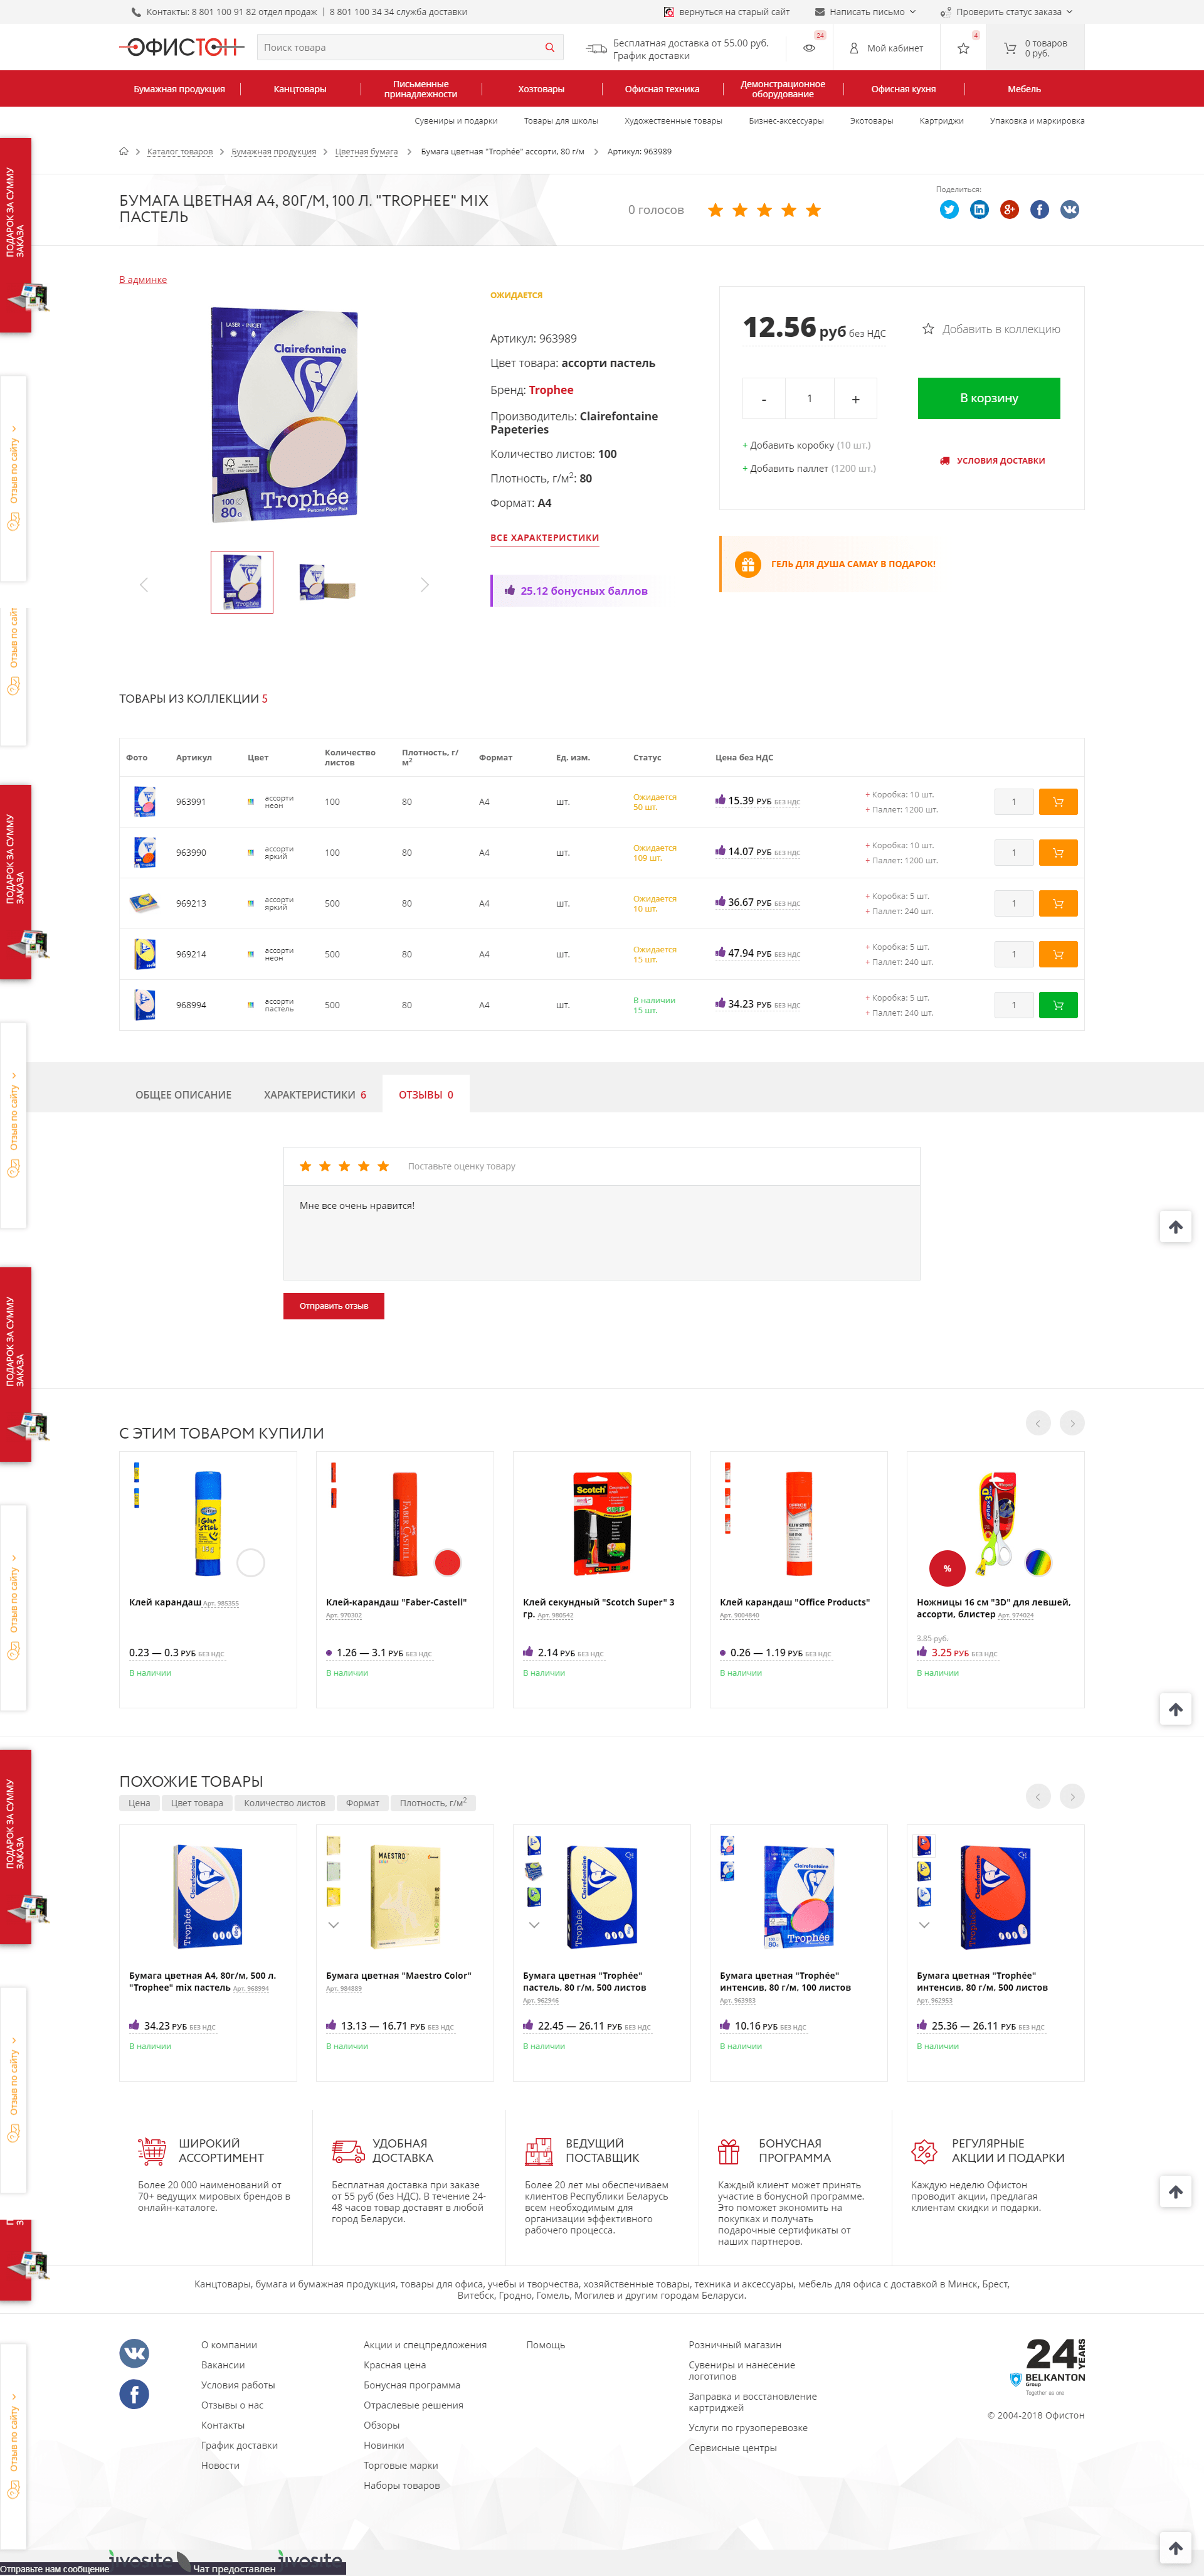Expand more variants under Maestro Color card
This screenshot has height=2576, width=1204.
[x=334, y=1925]
